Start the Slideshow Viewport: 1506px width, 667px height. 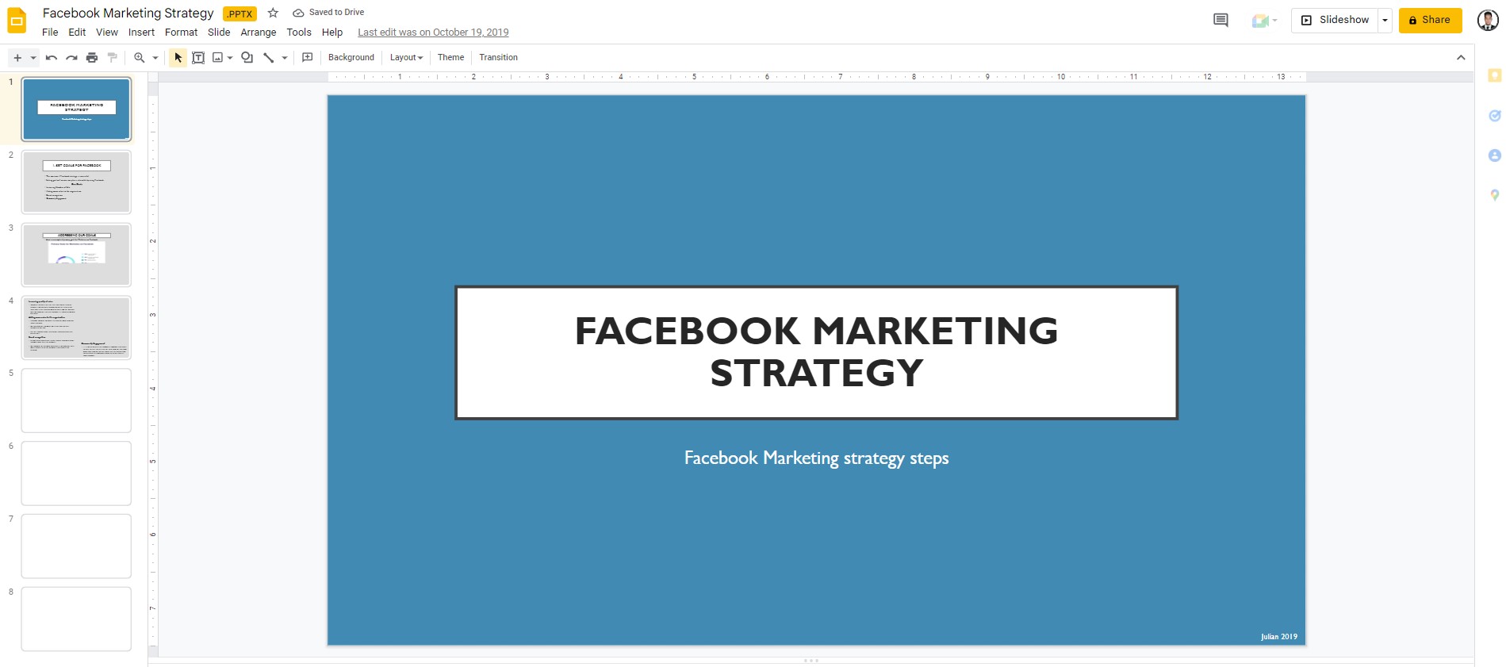[x=1335, y=21]
